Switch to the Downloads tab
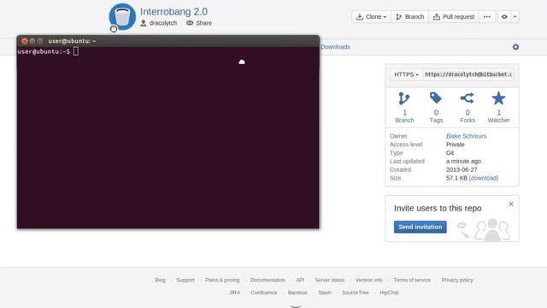Viewport: 547px width, 308px height. click(x=335, y=47)
